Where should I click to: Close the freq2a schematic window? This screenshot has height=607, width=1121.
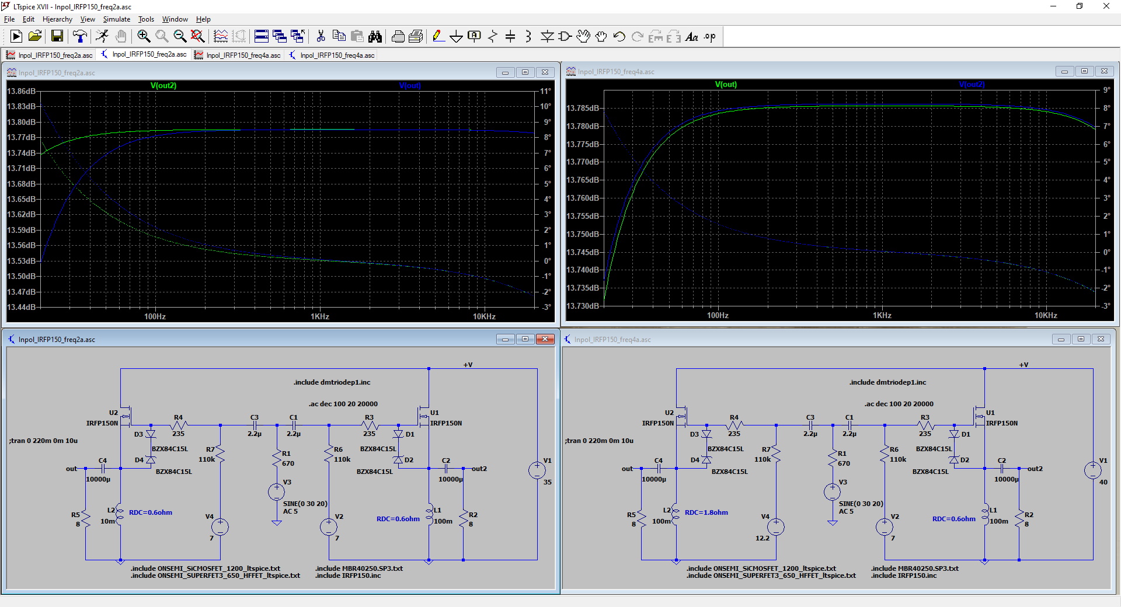point(545,339)
